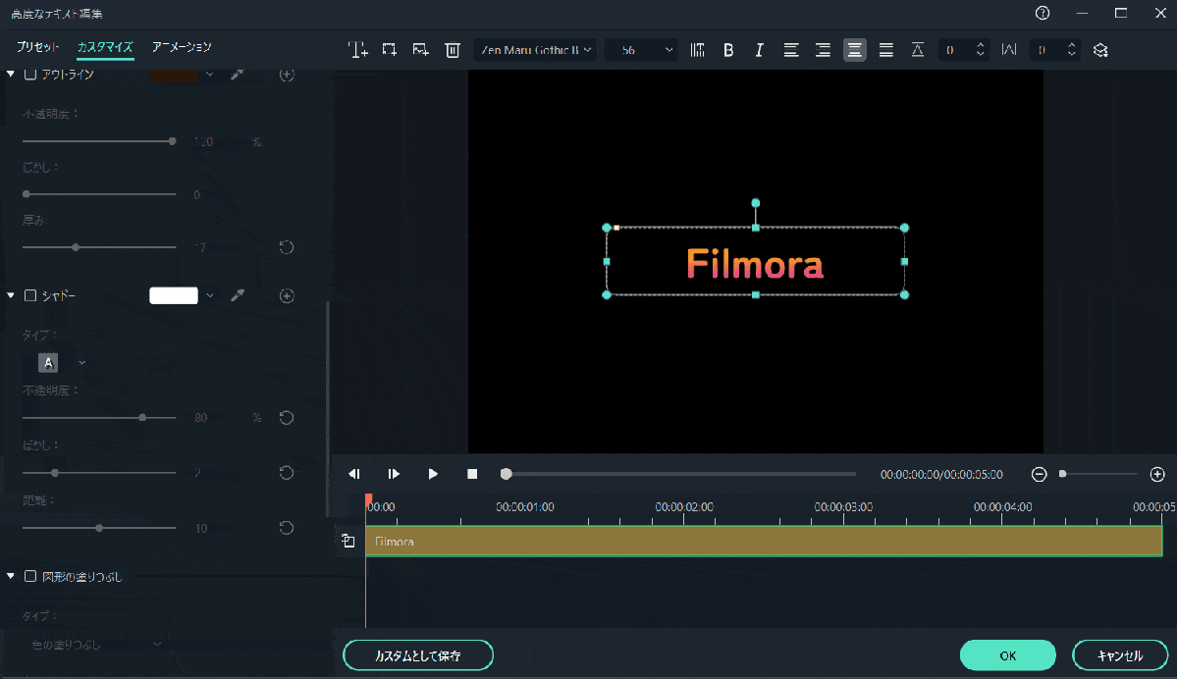Enable the 図形の塗りつぶし checkbox

pyautogui.click(x=30, y=576)
